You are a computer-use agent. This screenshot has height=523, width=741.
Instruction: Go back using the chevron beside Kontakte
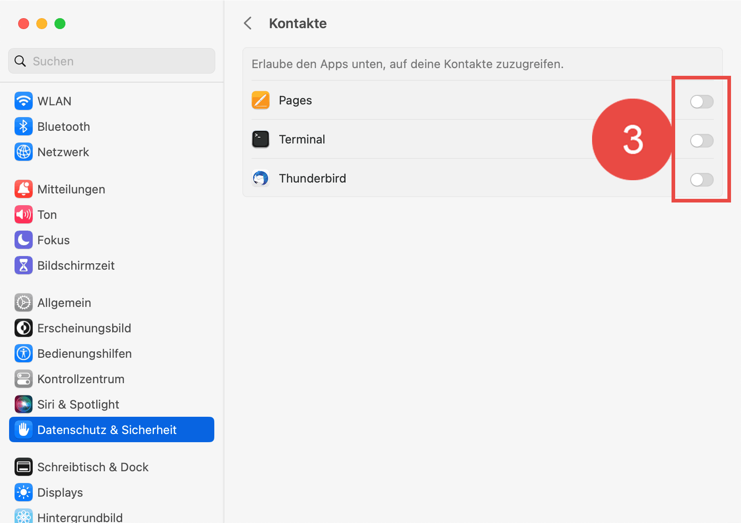click(248, 23)
